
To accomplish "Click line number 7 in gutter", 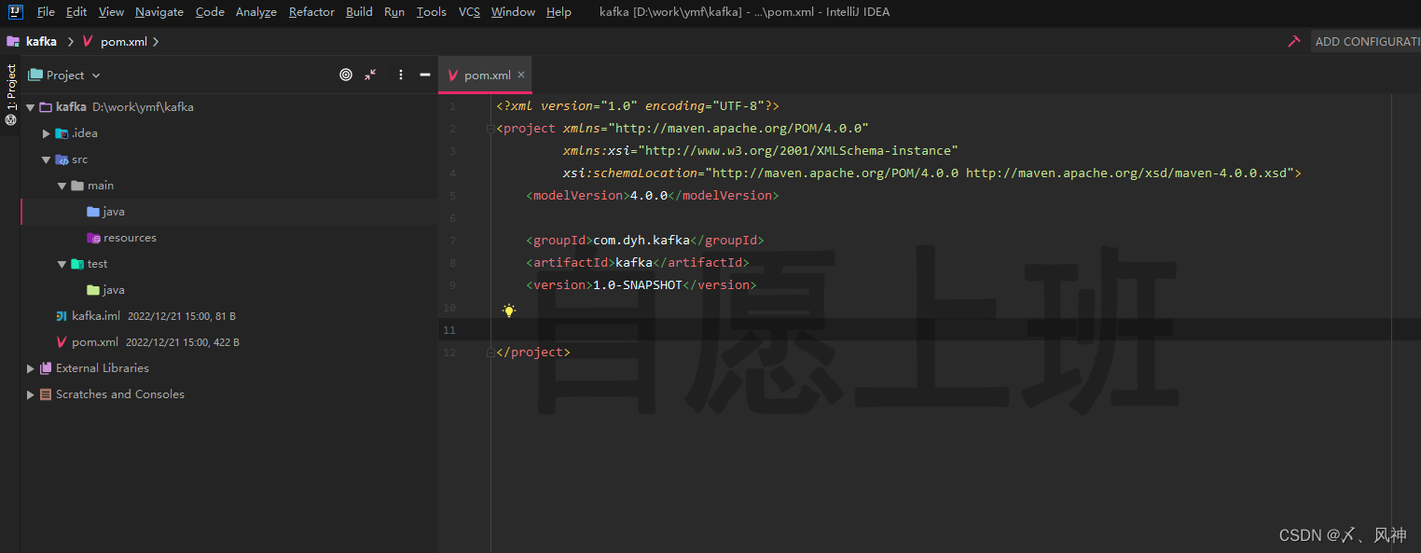I will 451,241.
